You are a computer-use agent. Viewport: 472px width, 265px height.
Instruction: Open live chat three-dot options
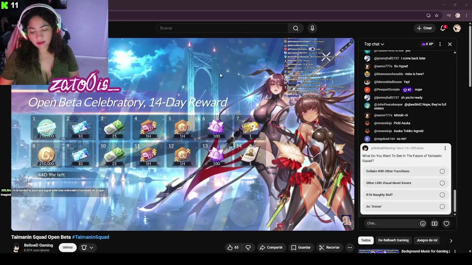coord(440,44)
